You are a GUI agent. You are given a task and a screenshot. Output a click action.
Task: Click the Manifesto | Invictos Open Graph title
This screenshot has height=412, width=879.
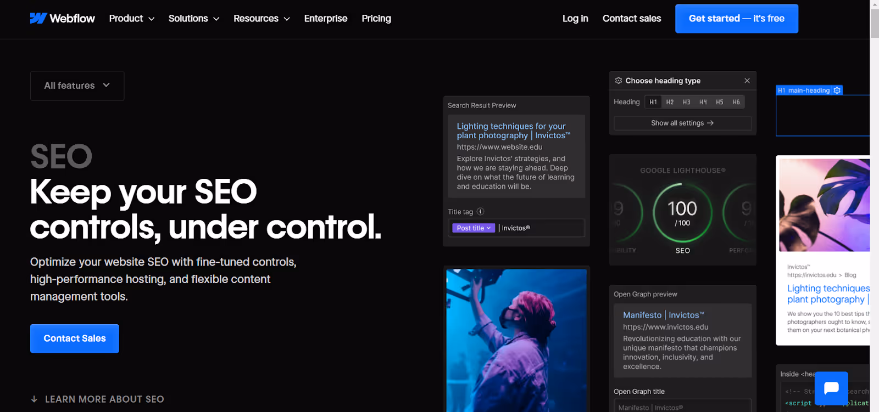(664, 315)
